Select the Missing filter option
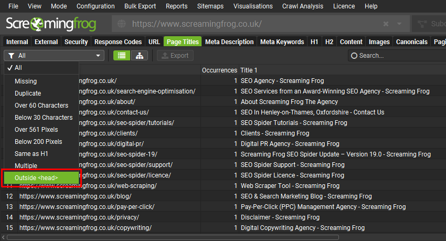The image size is (446, 241). [41, 81]
